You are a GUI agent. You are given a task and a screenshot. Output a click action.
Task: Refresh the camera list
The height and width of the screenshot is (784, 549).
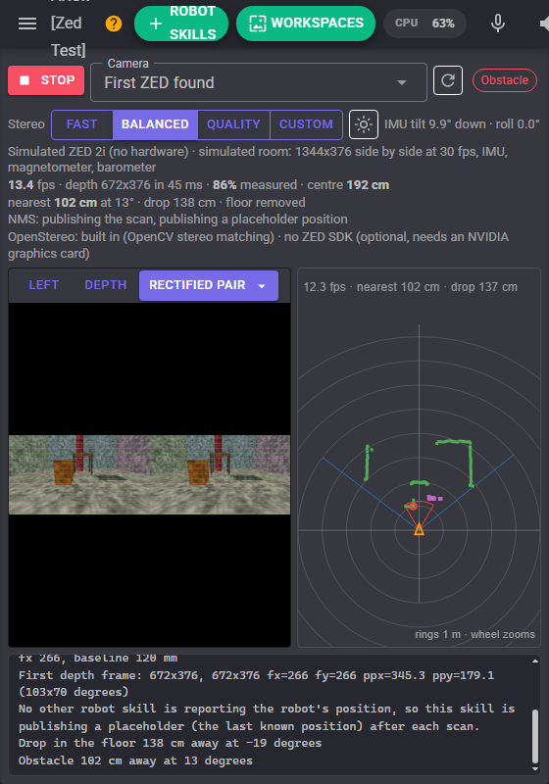tap(447, 80)
